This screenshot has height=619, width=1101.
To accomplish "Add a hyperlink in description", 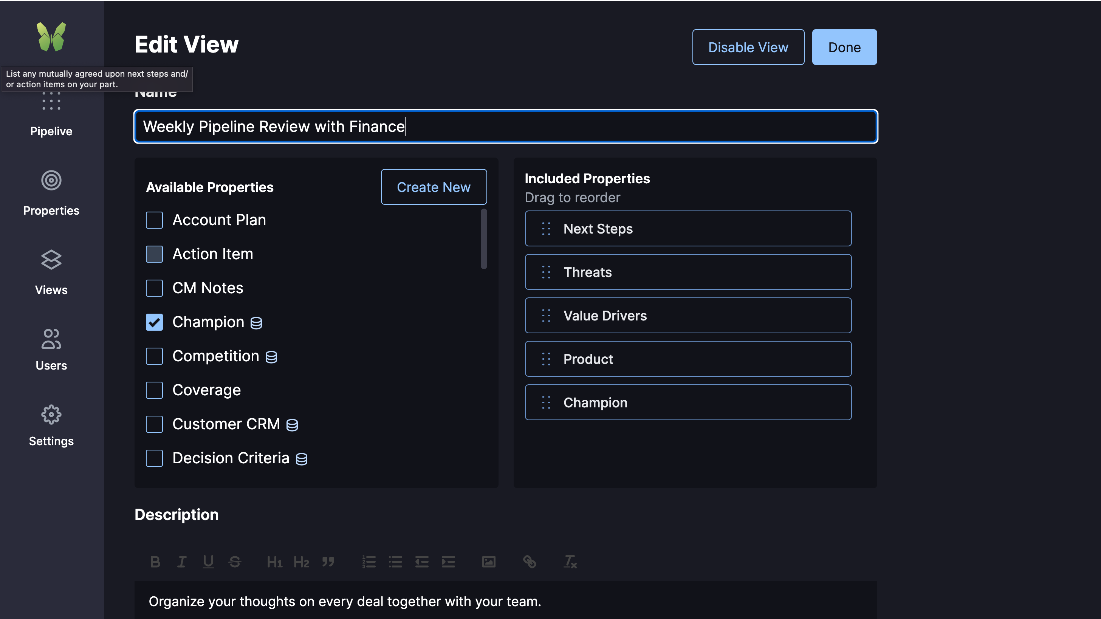I will pos(530,562).
